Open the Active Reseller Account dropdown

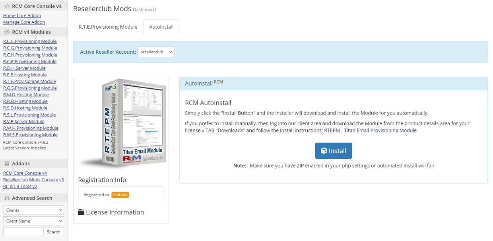(x=155, y=52)
